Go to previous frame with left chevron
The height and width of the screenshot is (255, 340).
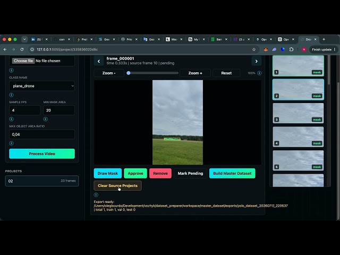click(x=99, y=61)
